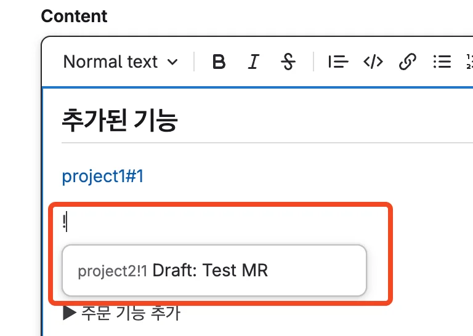Insert inline code formatting
Image resolution: width=473 pixels, height=336 pixels.
click(373, 62)
